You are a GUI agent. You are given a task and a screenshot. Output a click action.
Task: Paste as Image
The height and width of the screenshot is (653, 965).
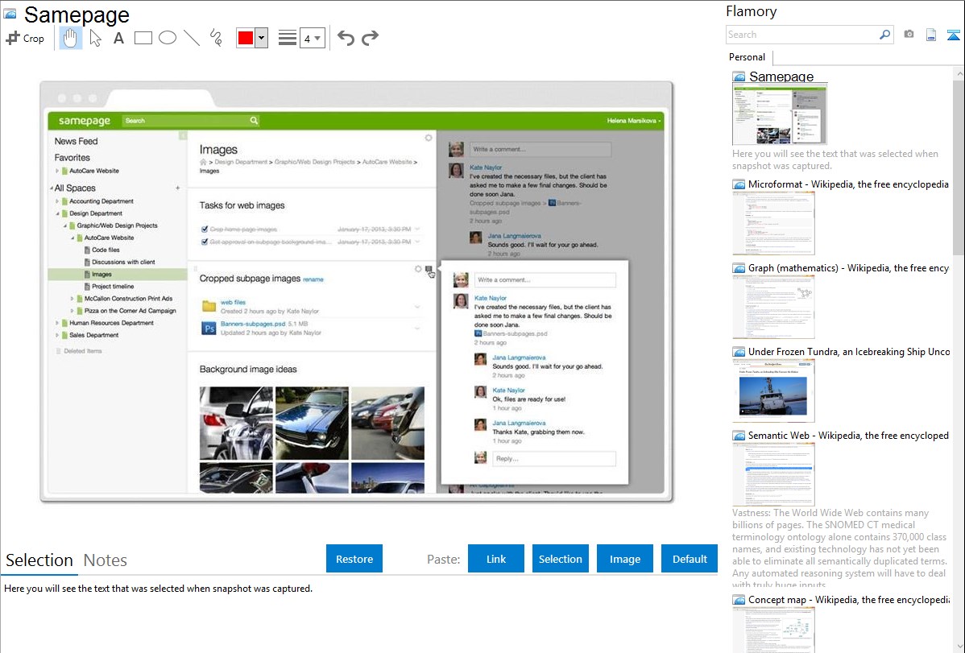(x=625, y=559)
